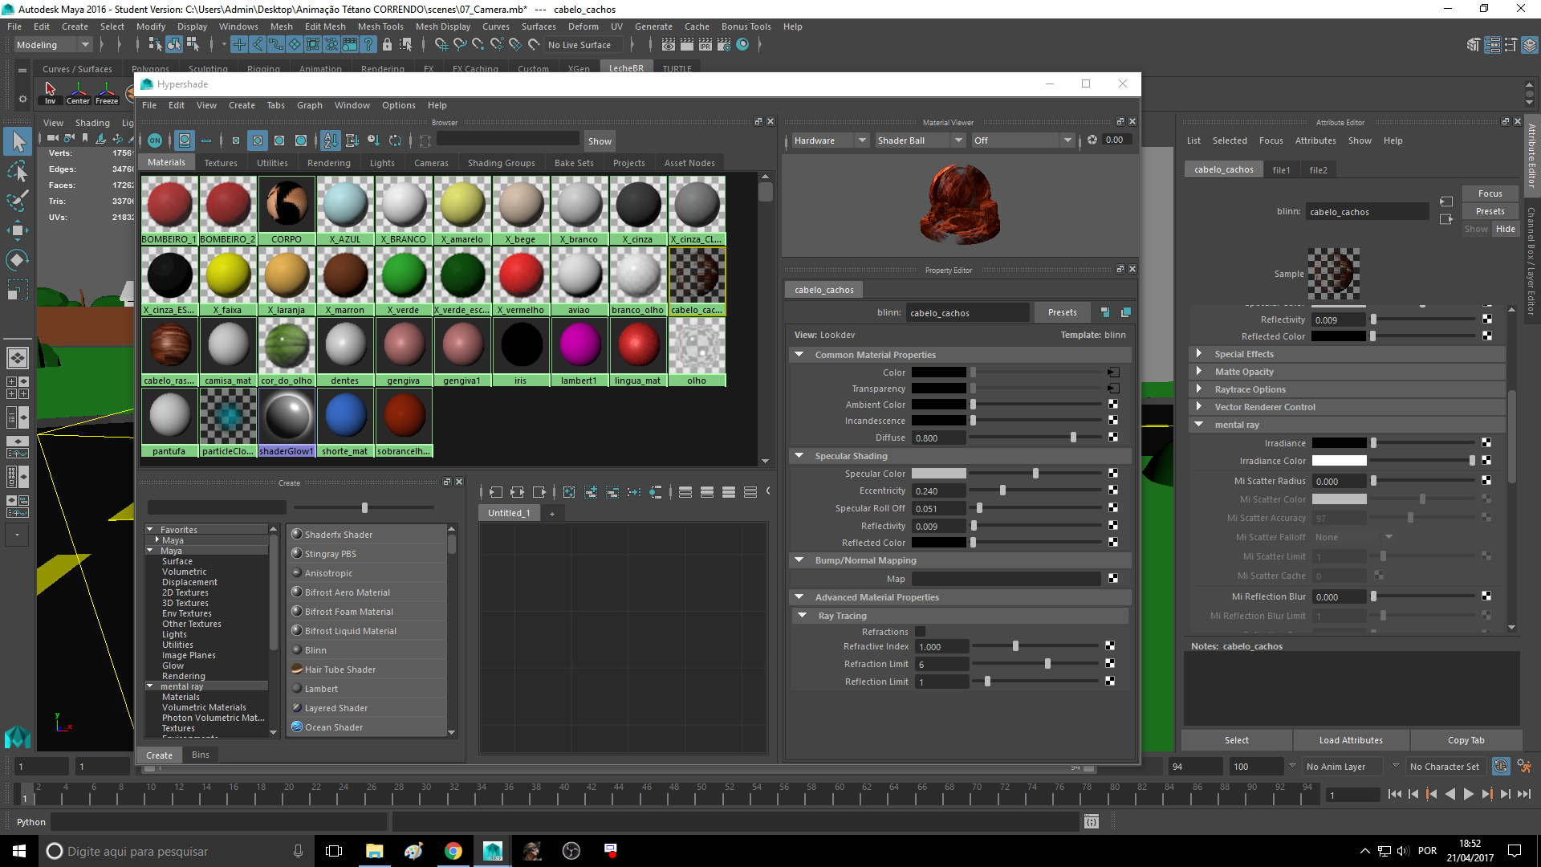Select the shaderGlow1 material swatch
1541x867 pixels.
[287, 421]
